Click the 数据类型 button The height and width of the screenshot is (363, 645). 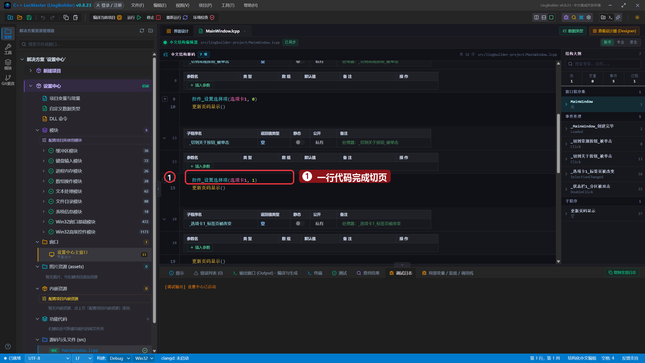573,31
